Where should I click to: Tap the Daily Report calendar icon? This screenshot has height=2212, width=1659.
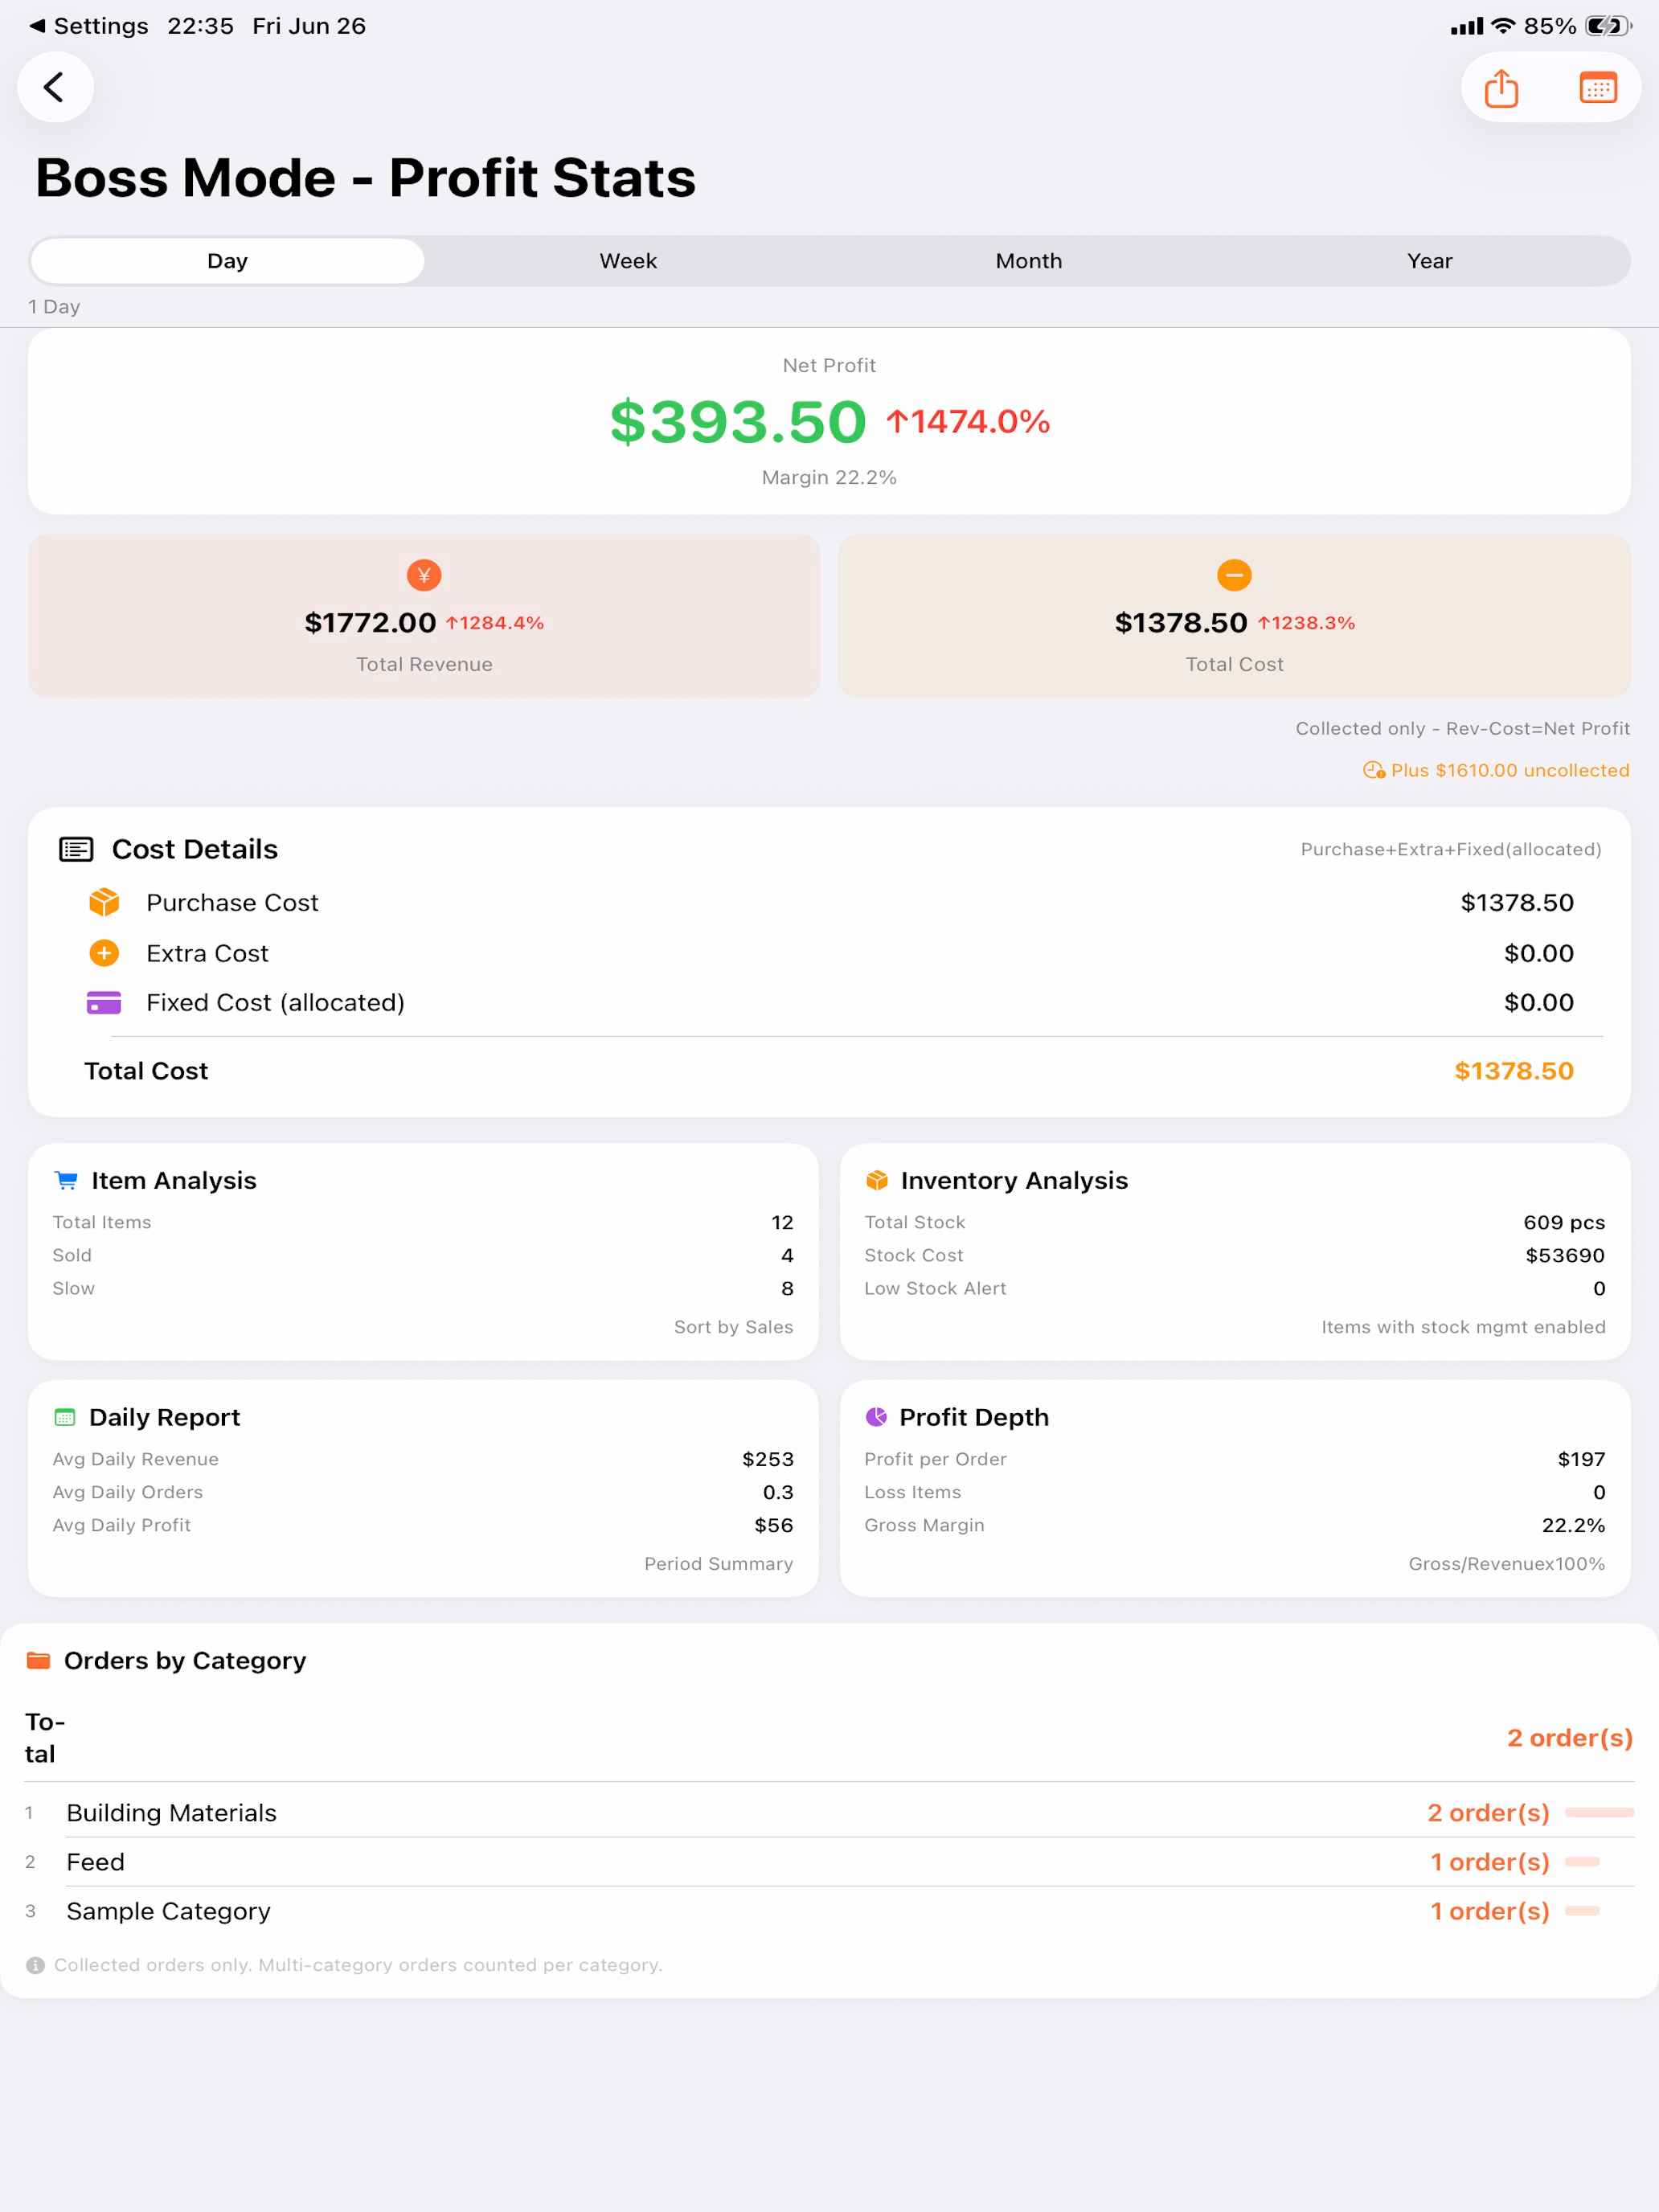click(x=65, y=1417)
